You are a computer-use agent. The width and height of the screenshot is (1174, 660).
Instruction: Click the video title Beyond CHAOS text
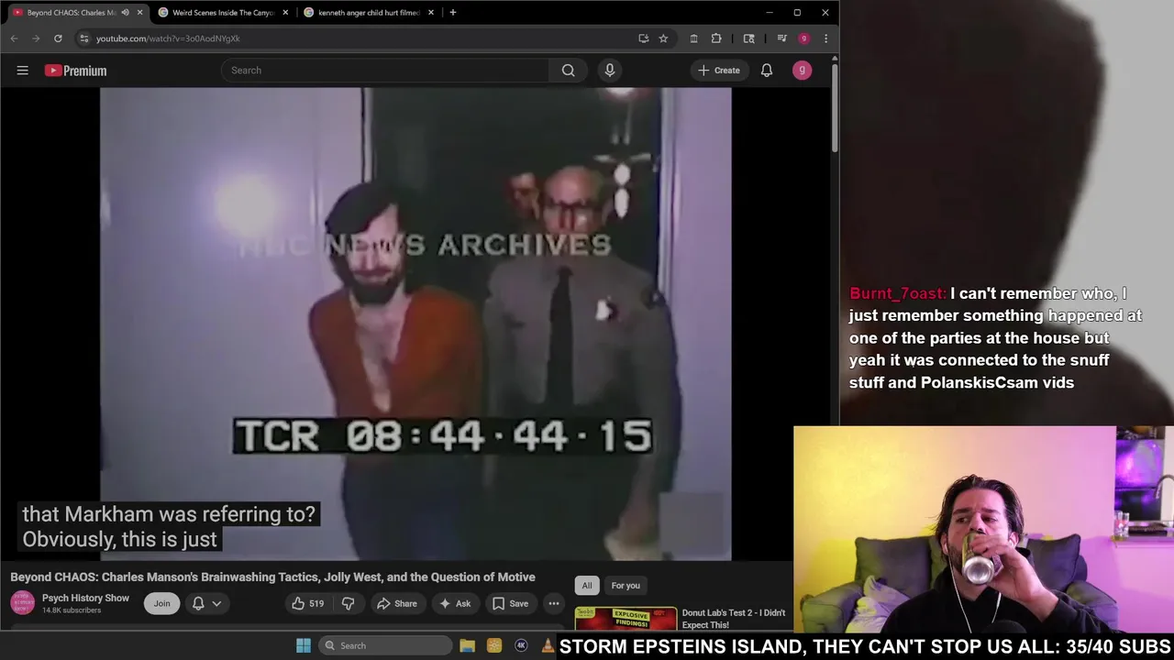[x=272, y=577]
